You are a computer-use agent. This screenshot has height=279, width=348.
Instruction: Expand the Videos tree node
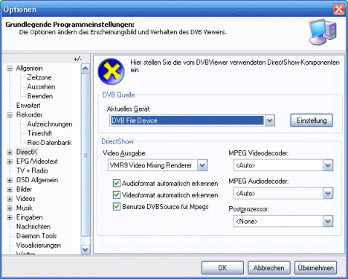pyautogui.click(x=10, y=199)
